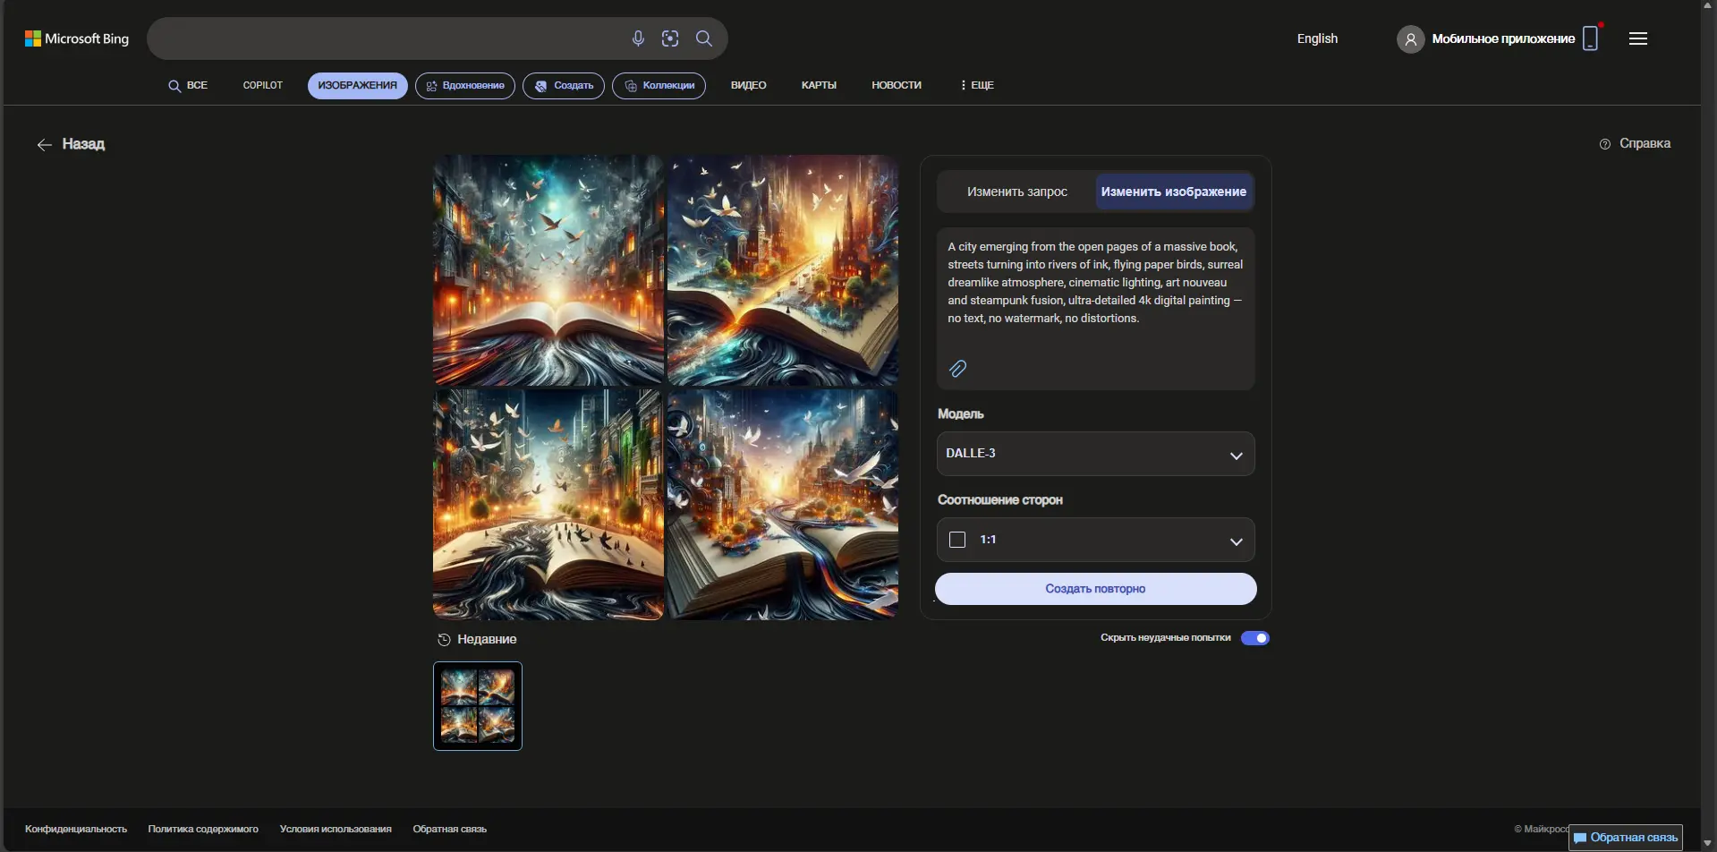This screenshot has width=1717, height=852.
Task: Open the DALLE-3 model dropdown
Action: coord(1095,454)
